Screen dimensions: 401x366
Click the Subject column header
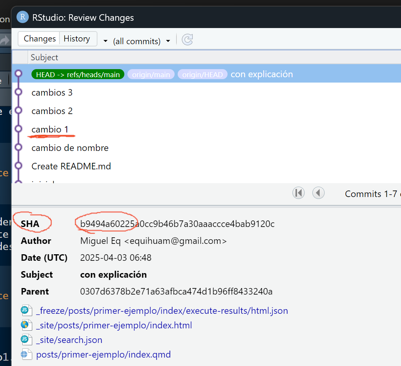click(x=45, y=57)
